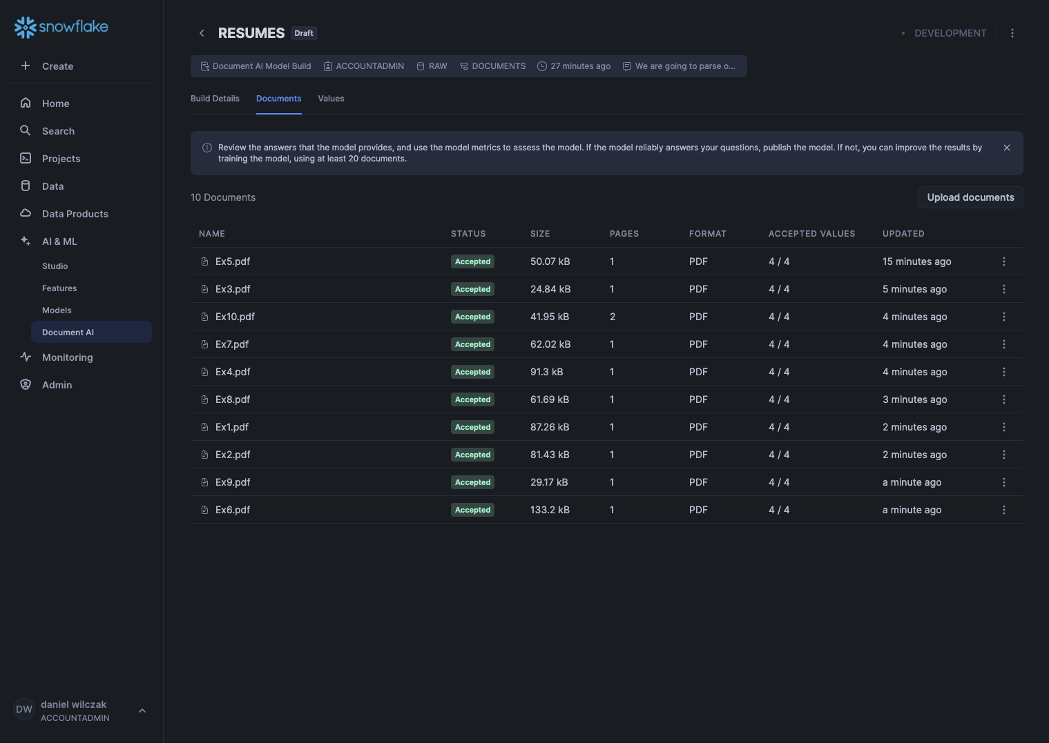
Task: Click the AI & ML sparkle icon
Action: tap(26, 241)
